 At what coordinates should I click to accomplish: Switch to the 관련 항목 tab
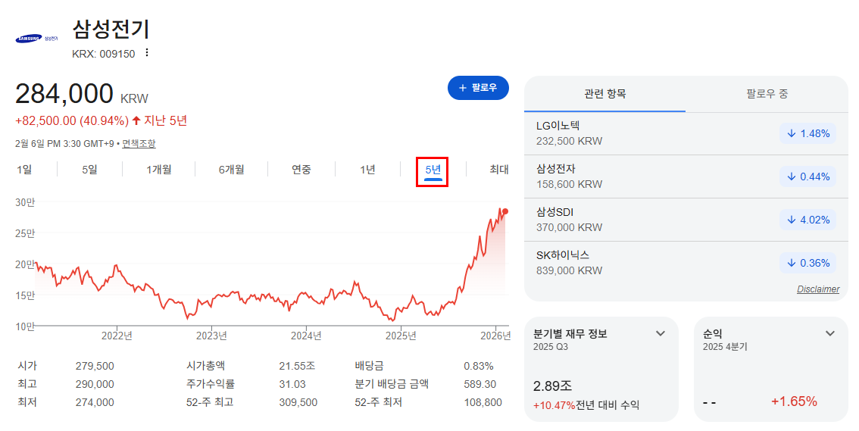[x=604, y=94]
